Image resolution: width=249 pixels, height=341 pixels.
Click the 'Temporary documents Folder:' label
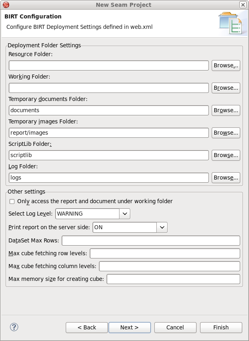tap(48, 99)
